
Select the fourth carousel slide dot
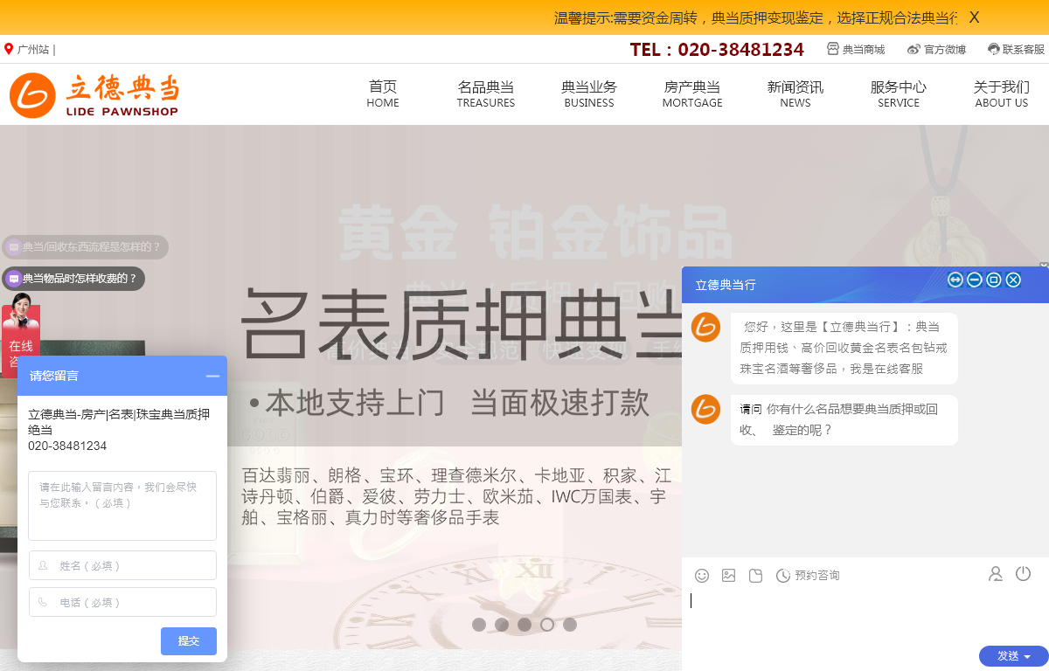tap(547, 625)
